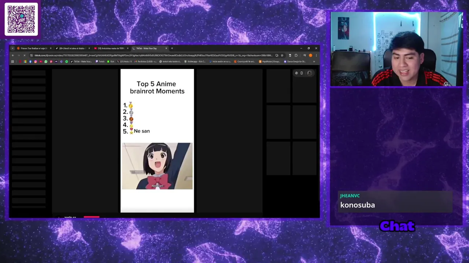Open the 'TikTok - Make Your...' bookmark
The image size is (469, 263).
pyautogui.click(x=81, y=62)
